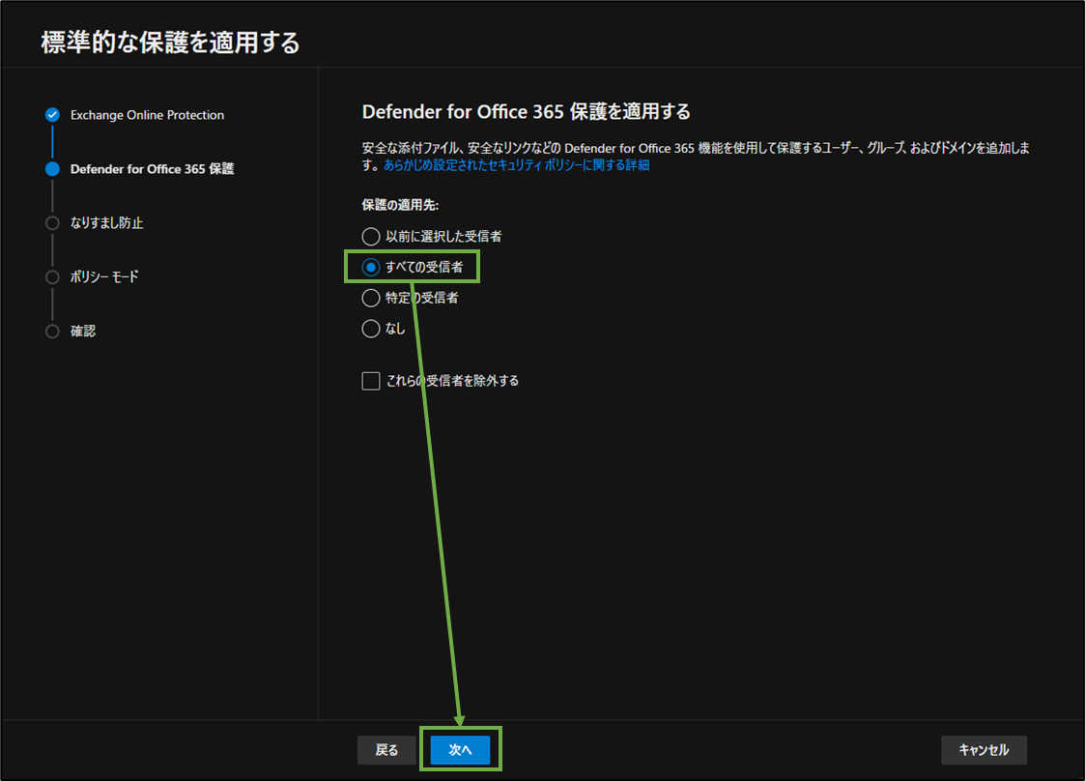Go to the 確認 step

click(83, 331)
